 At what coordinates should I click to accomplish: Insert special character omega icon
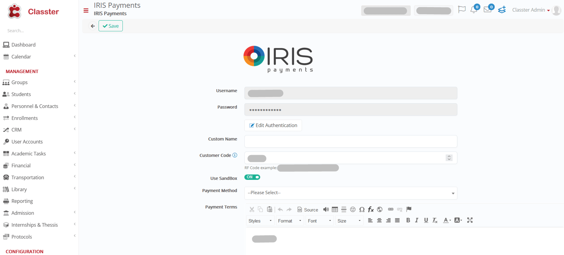[362, 209]
